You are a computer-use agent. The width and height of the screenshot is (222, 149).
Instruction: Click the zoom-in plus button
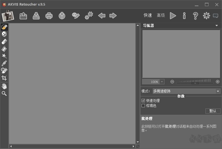coord(218,82)
